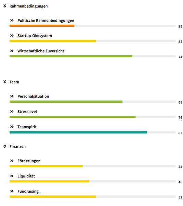Screen dimensions: 183x206
Task: Click the Stresslevel score value 76
Action: click(x=180, y=117)
